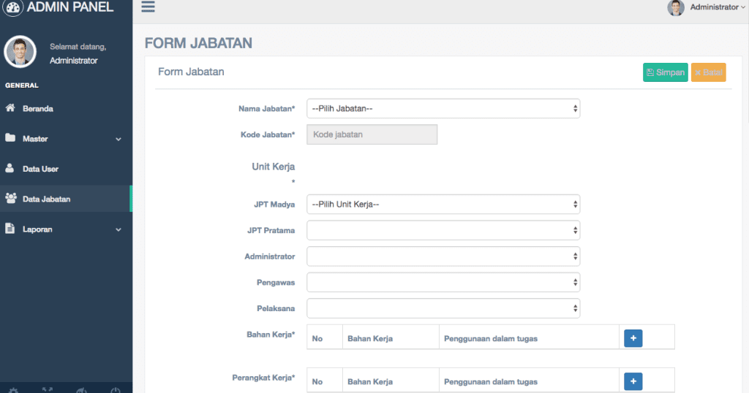Click the Kode Jabatan input field
The image size is (749, 393).
(x=372, y=134)
